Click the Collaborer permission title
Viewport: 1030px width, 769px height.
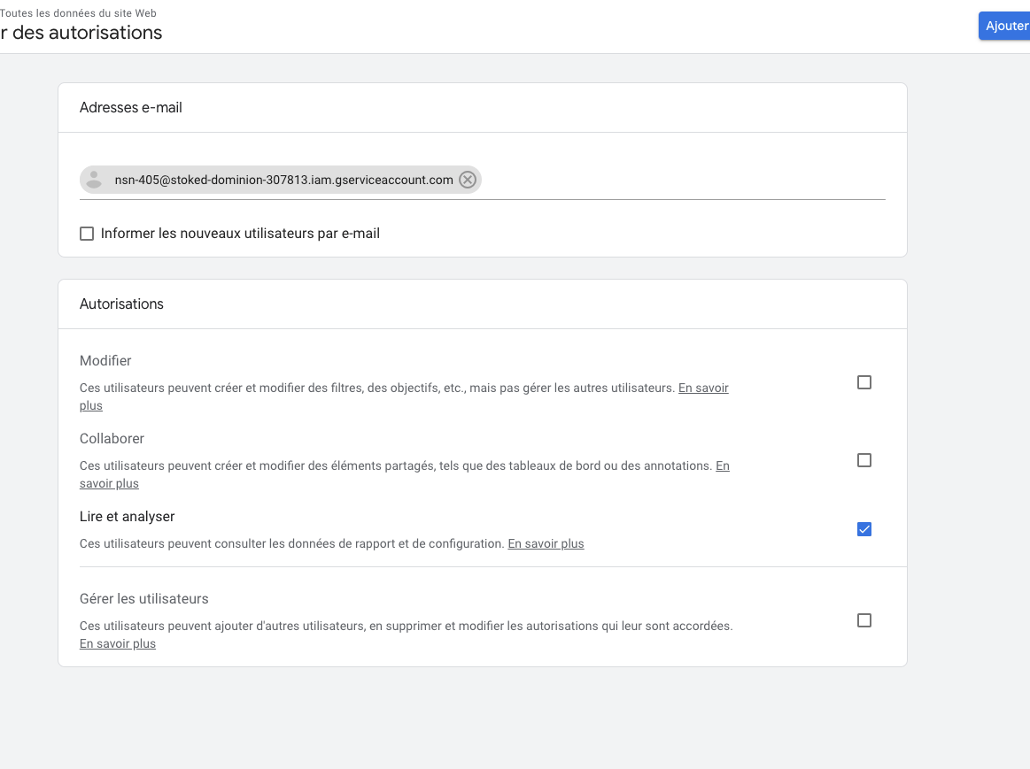pyautogui.click(x=112, y=439)
